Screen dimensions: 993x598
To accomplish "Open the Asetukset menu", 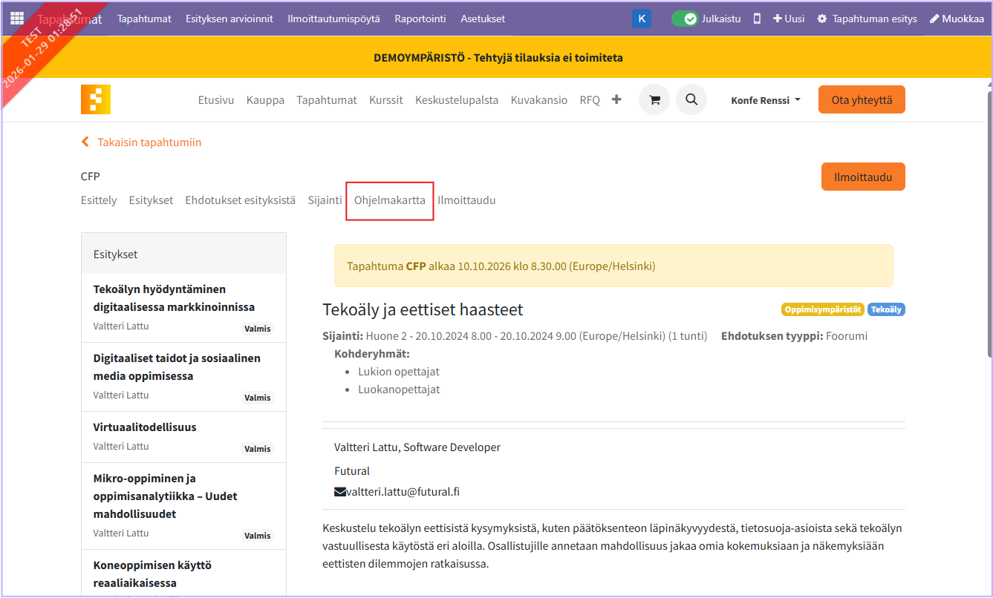I will (483, 19).
